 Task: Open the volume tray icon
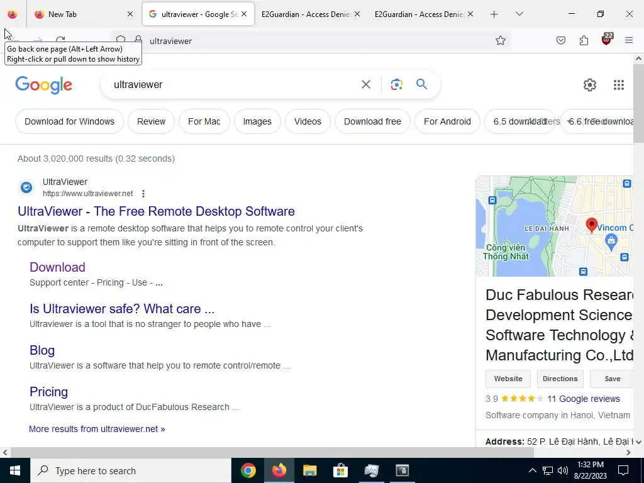point(563,470)
